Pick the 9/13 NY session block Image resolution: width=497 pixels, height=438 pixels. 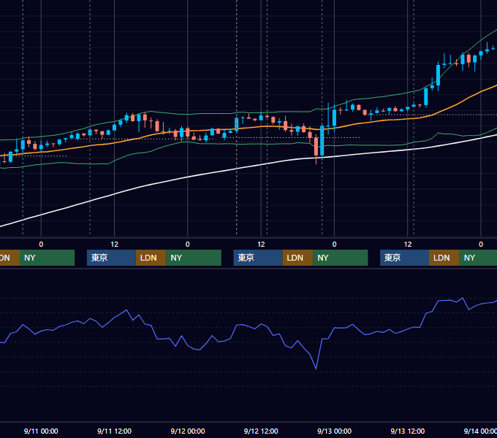[x=478, y=258]
